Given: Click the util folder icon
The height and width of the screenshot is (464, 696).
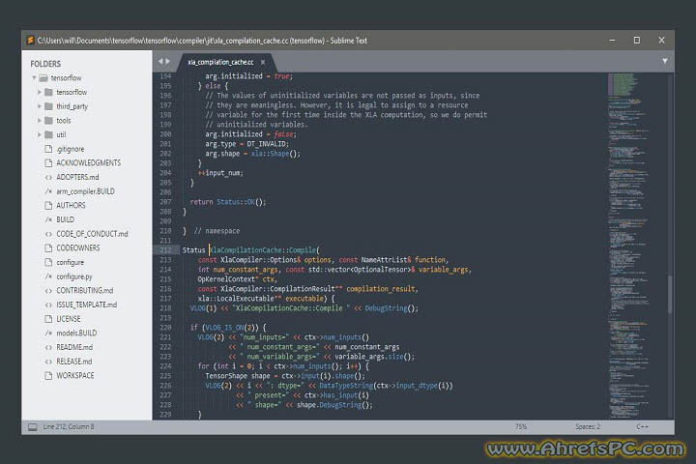Looking at the screenshot, I should pyautogui.click(x=49, y=134).
